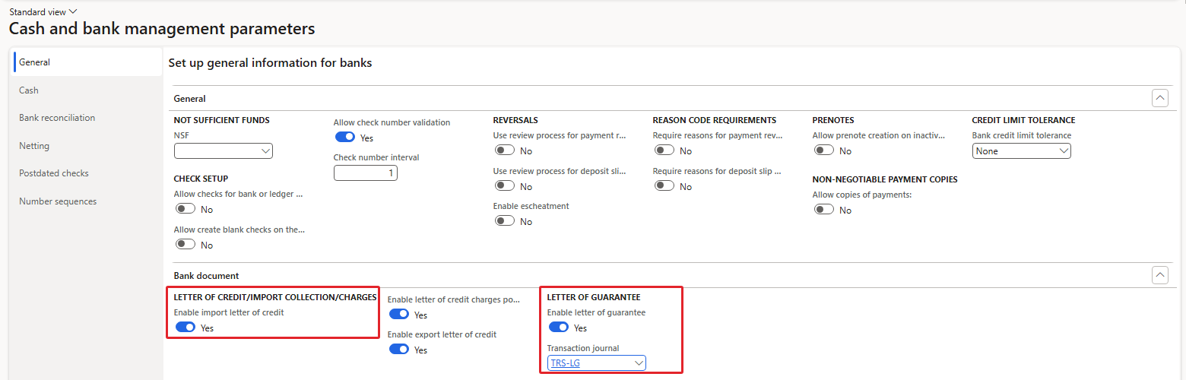Click the REASON CODE REQUIREMENTS heading
This screenshot has width=1186, height=380.
[x=715, y=120]
